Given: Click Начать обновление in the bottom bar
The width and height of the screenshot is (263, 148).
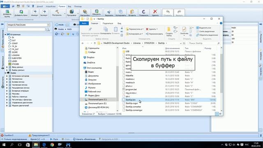Looking at the screenshot, I should (x=84, y=139).
